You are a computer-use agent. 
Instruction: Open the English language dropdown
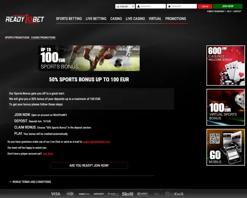(125, 6)
